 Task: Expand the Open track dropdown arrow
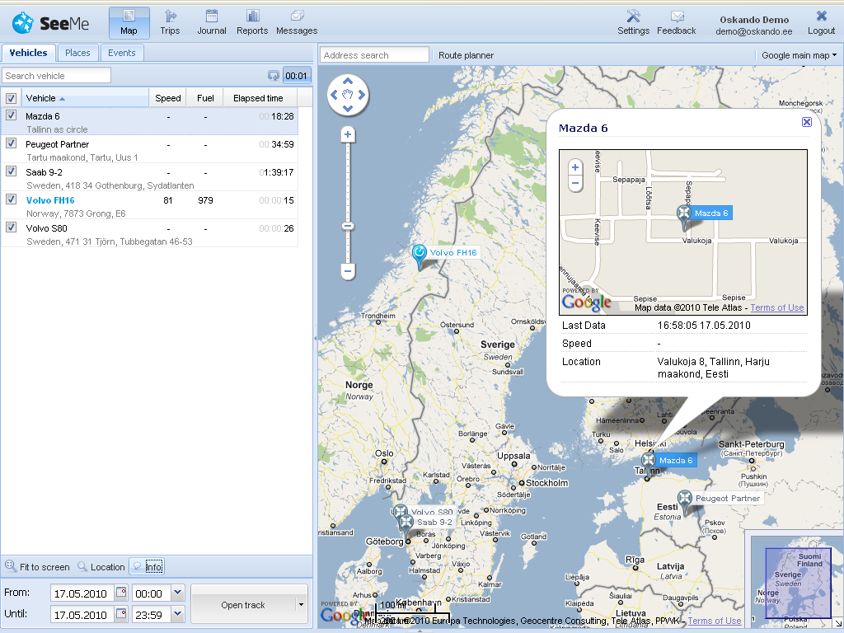[x=302, y=605]
